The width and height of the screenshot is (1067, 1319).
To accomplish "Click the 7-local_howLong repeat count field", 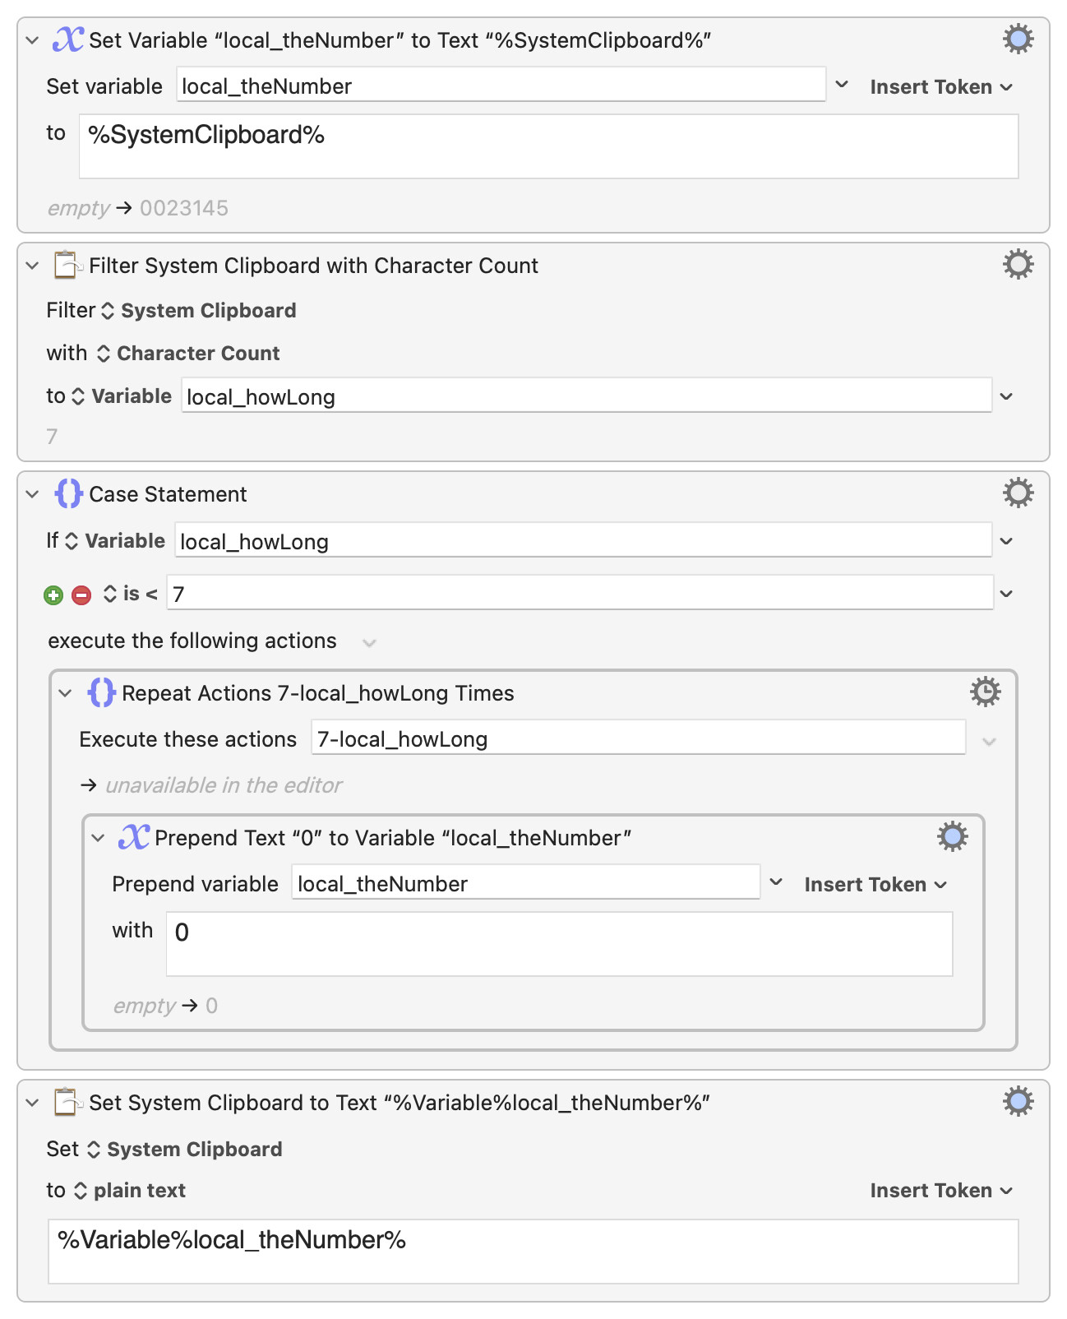I will (x=638, y=738).
